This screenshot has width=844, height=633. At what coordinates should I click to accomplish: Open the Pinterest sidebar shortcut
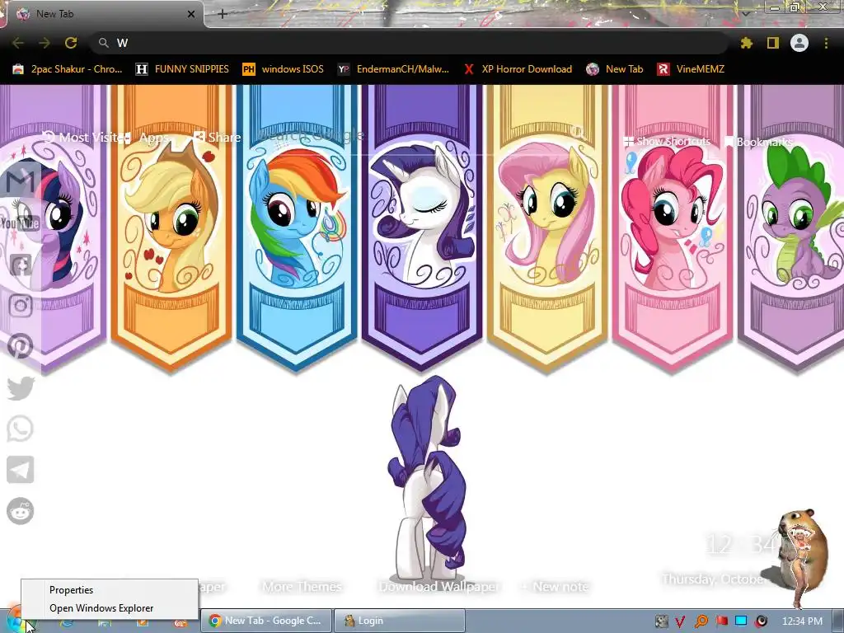(21, 346)
